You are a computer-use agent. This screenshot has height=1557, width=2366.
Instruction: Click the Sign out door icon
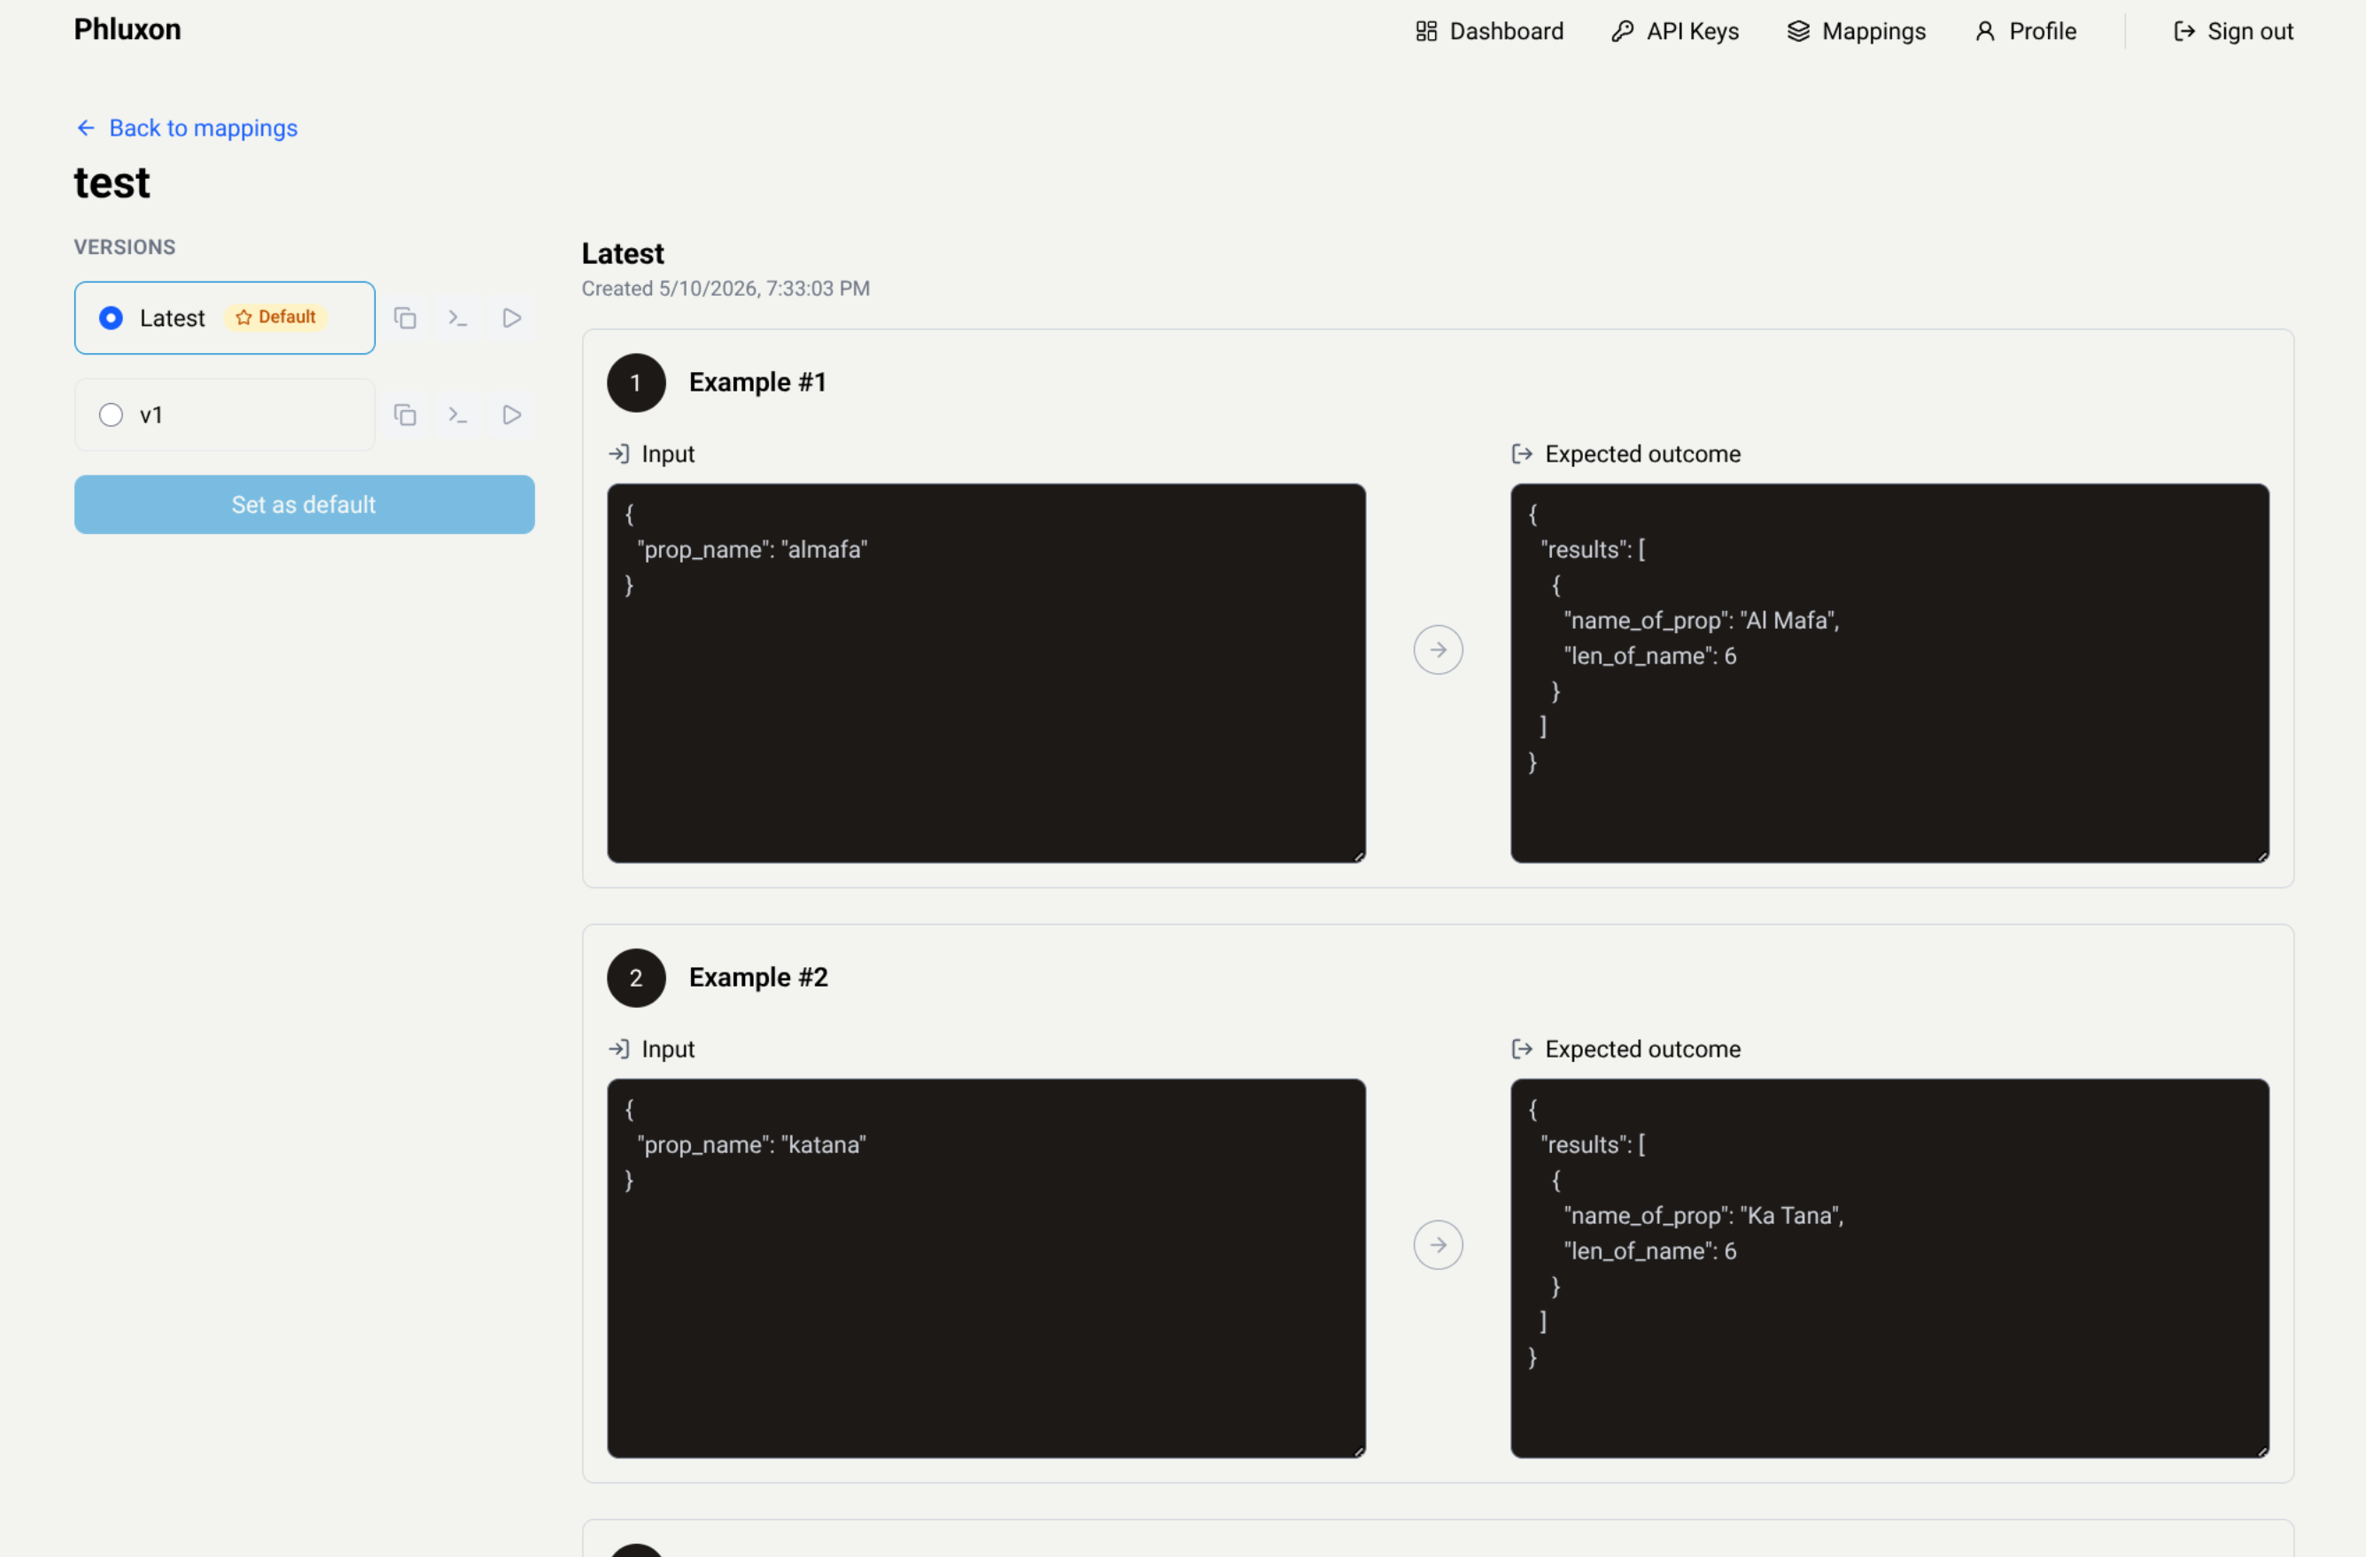[x=2184, y=32]
